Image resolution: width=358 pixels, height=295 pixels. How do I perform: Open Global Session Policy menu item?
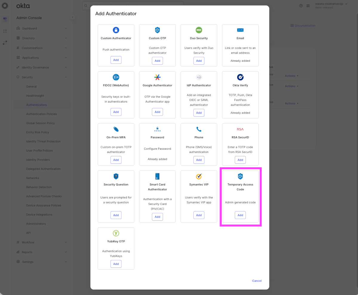point(40,123)
